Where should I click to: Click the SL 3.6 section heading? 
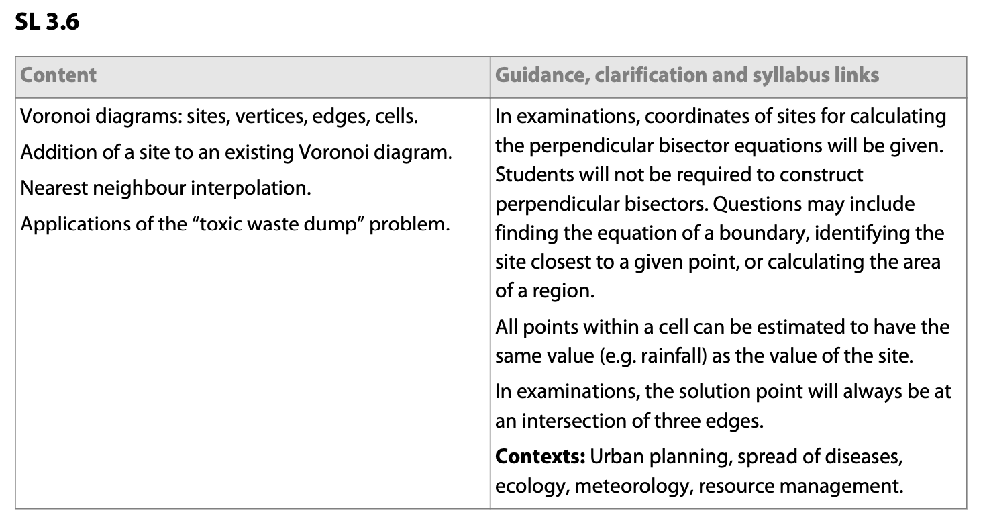click(47, 23)
